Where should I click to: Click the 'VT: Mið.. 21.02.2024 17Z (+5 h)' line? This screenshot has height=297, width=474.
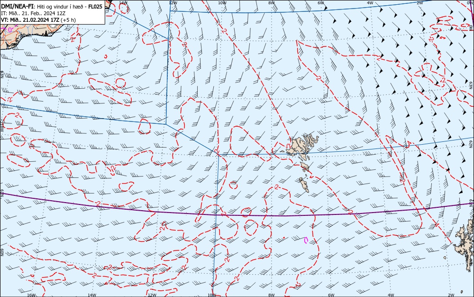tap(38, 20)
